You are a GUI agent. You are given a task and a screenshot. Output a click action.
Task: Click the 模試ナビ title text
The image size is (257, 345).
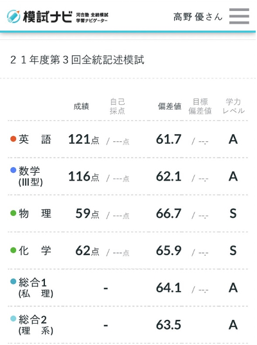[48, 17]
